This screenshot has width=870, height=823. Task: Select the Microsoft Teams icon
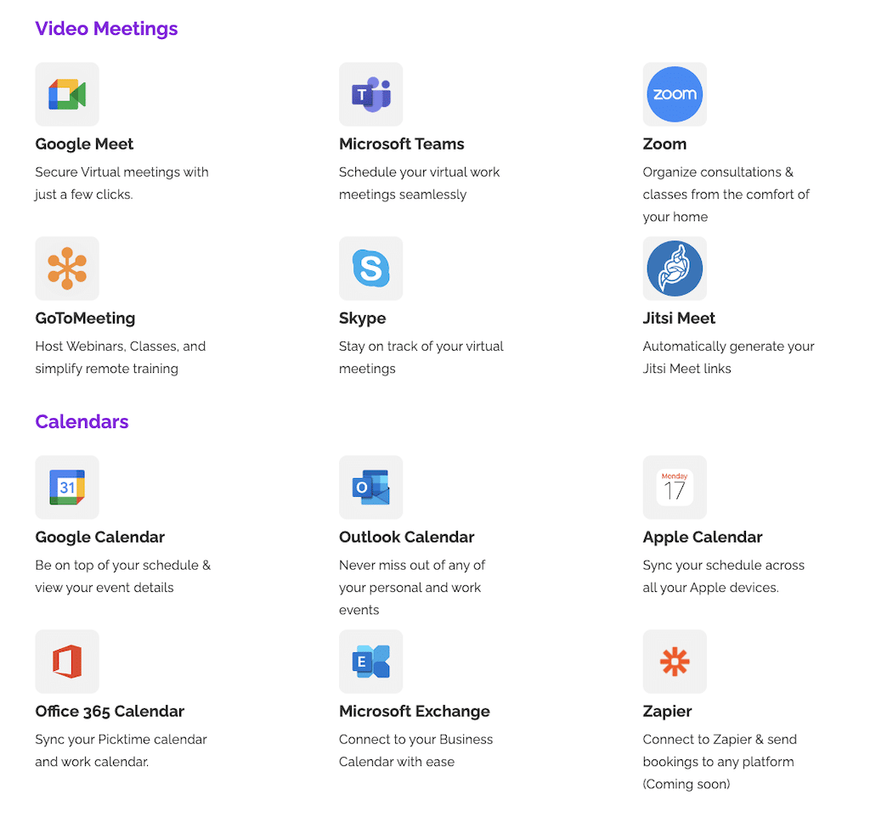tap(370, 94)
